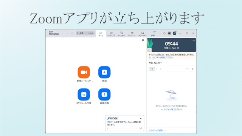The width and height of the screenshot is (242, 136).
Task: Click the search (検索) field
Action: point(85,33)
